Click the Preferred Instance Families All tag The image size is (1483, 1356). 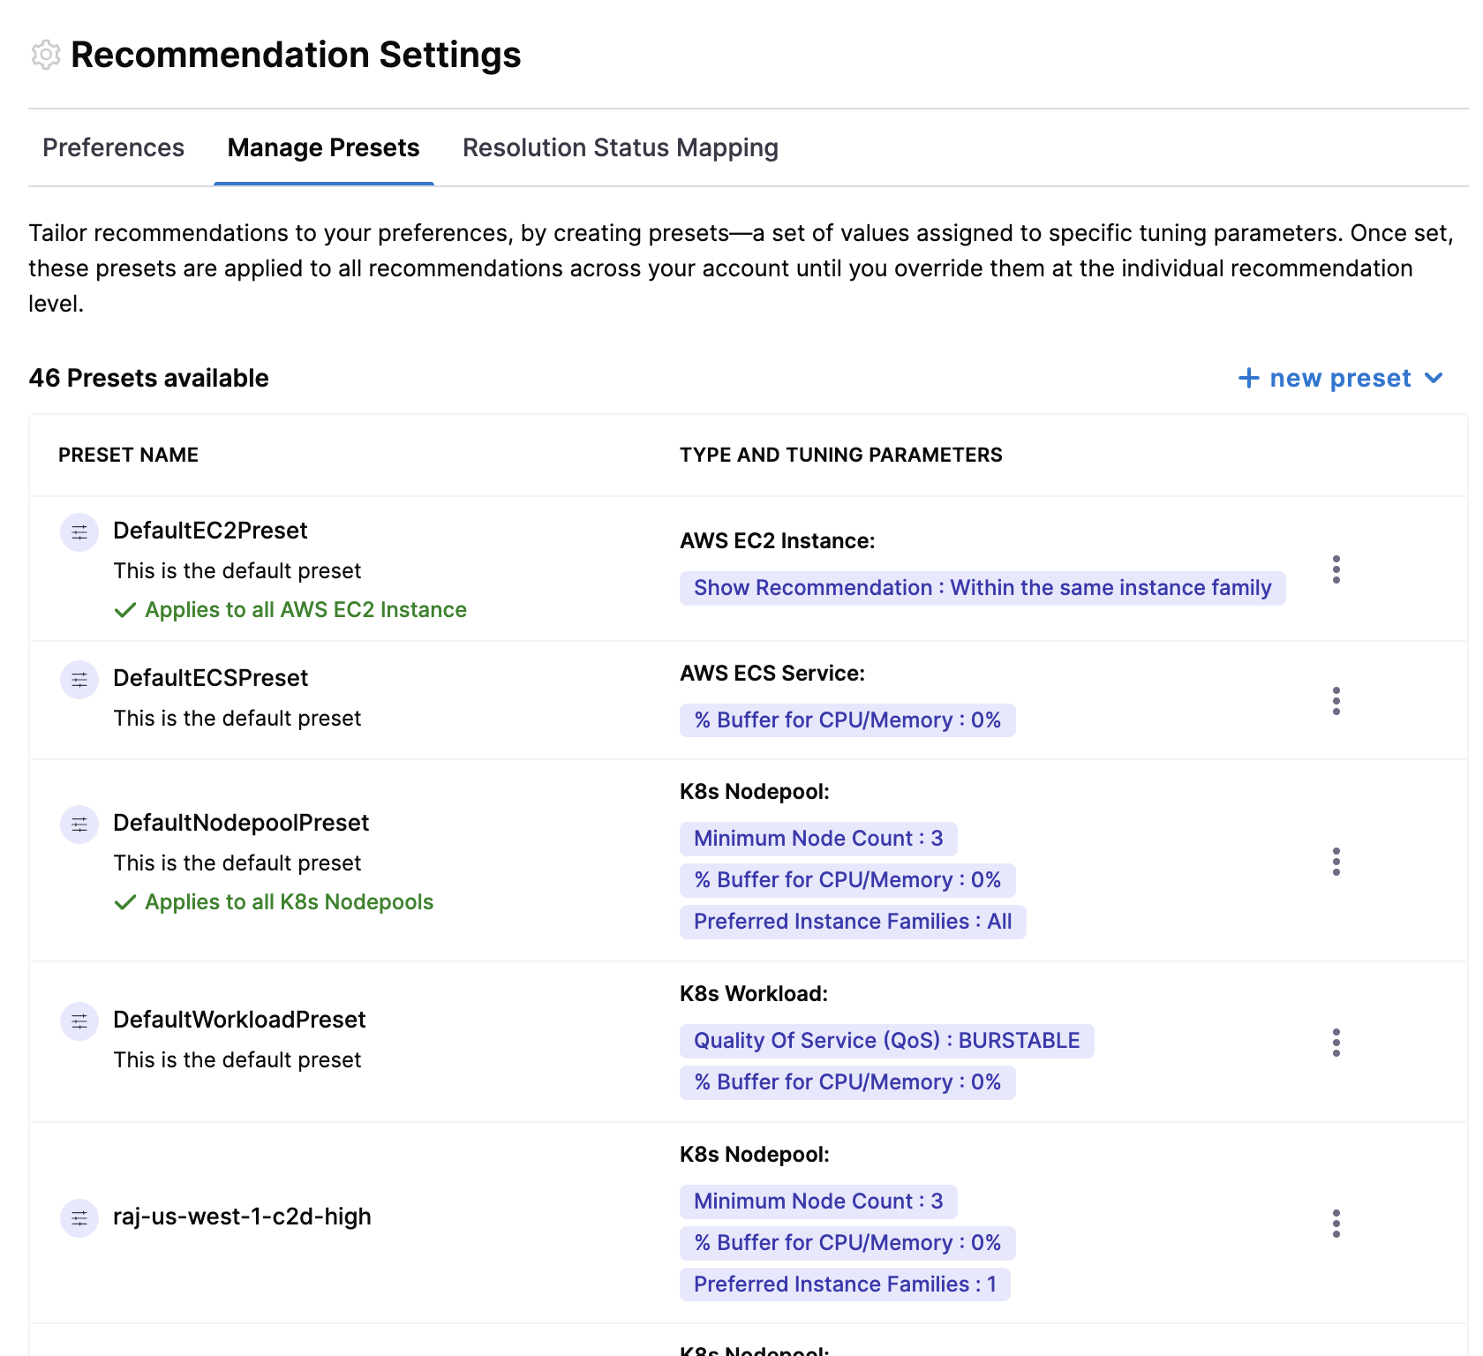852,922
